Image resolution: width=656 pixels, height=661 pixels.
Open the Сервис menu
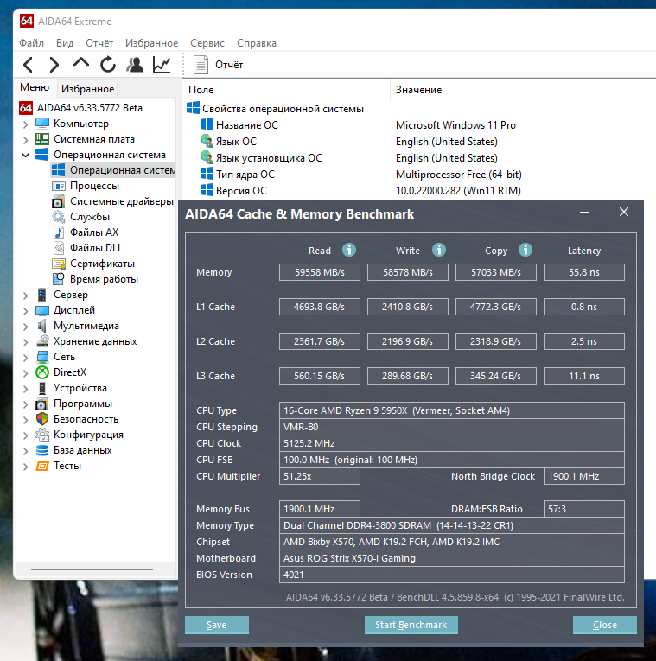(x=207, y=43)
